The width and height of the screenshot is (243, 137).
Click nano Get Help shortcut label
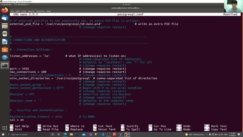22,126
